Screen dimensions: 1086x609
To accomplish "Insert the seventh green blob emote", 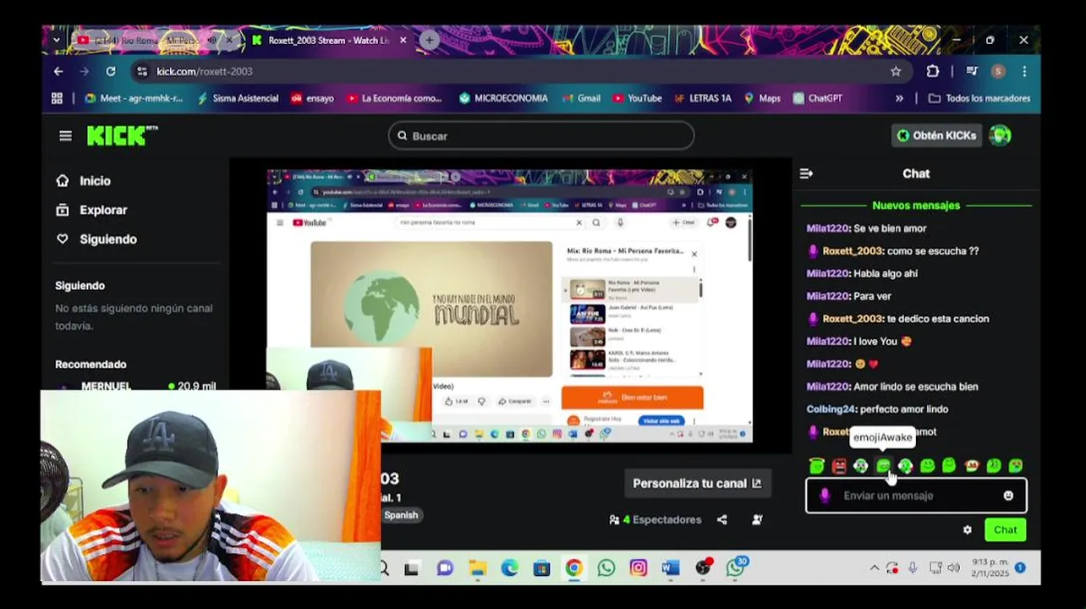I will [x=949, y=465].
